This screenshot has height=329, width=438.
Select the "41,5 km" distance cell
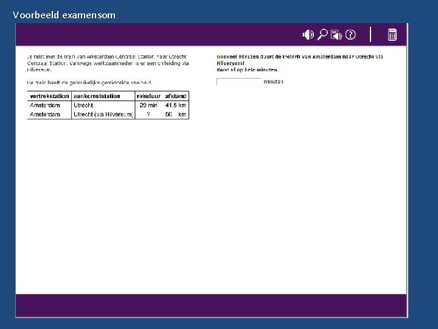click(x=175, y=105)
